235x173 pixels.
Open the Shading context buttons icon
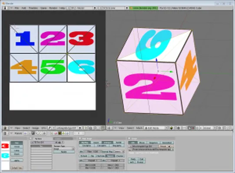(x=33, y=133)
